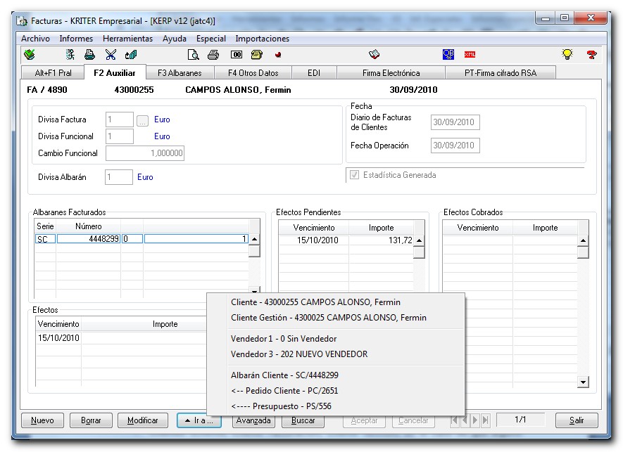Switch to the F4 Otros Datos tab
Viewport: 623px width, 452px height.
[253, 73]
